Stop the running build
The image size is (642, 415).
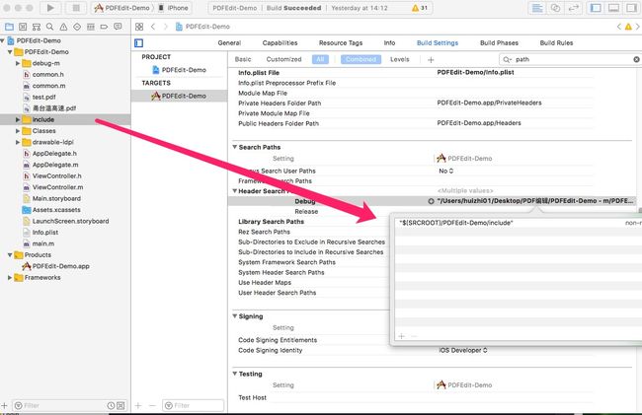(x=76, y=8)
